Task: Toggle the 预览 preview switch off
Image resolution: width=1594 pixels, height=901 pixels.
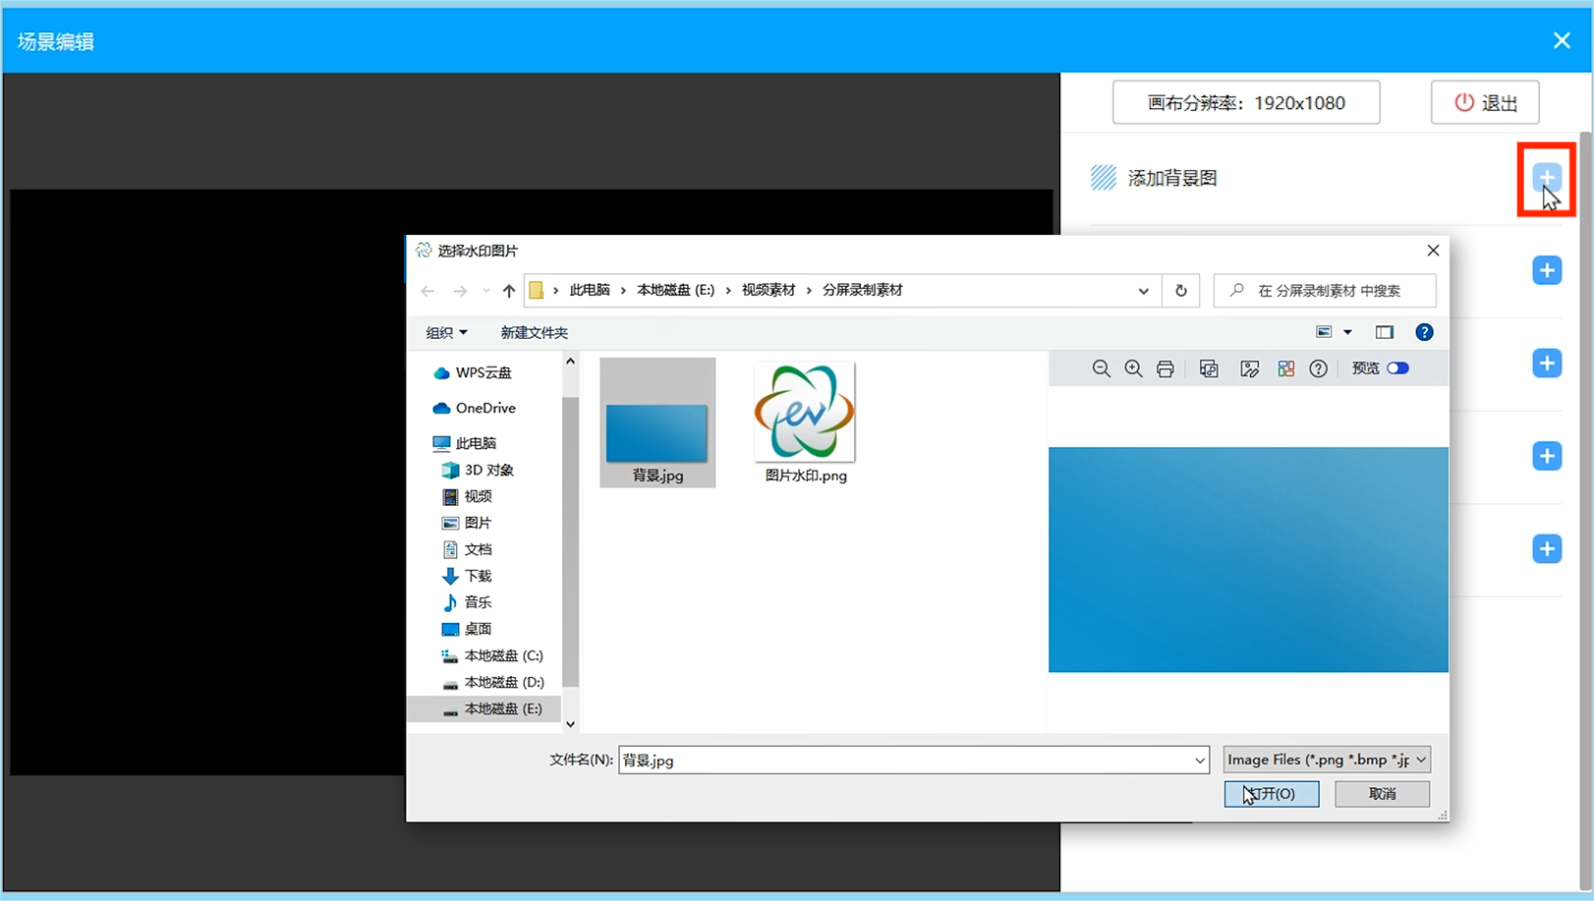Action: click(1399, 367)
